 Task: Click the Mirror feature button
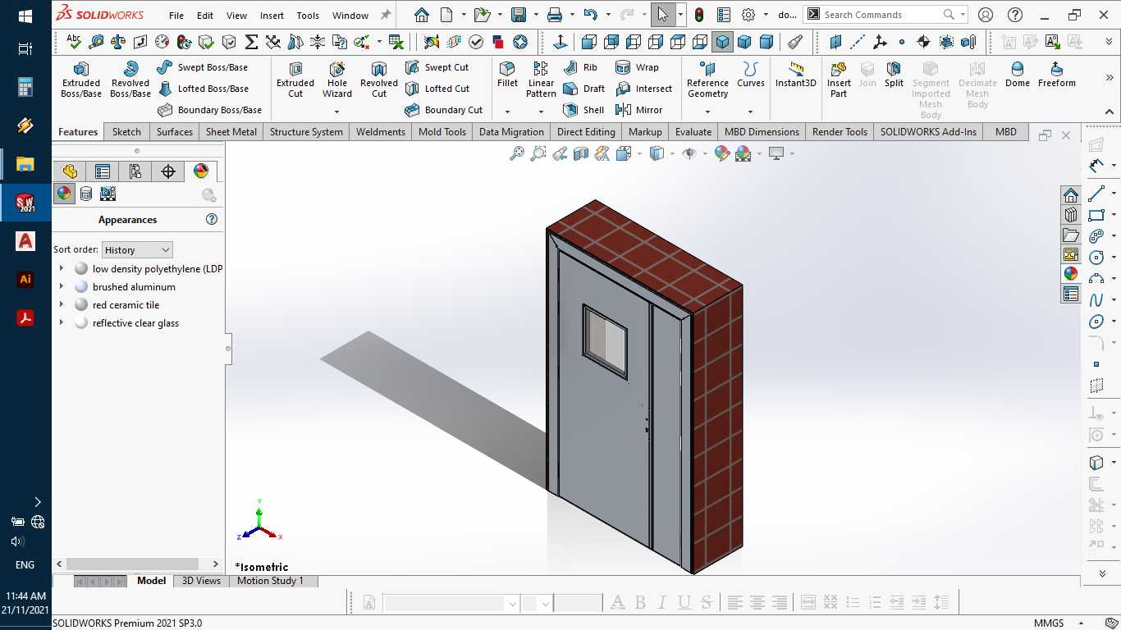(x=638, y=110)
